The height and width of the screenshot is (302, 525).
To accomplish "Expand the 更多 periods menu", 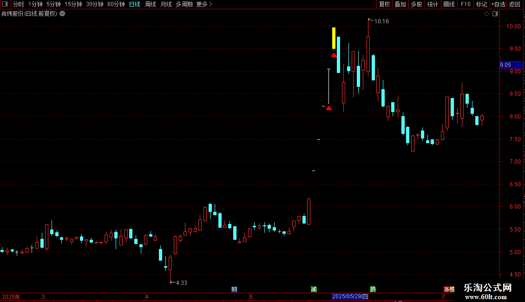I will click(x=204, y=4).
